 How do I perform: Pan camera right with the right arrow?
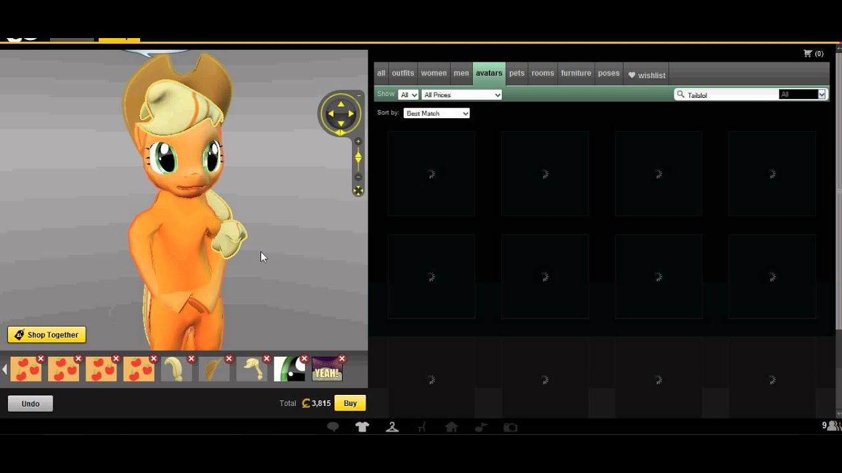(x=351, y=114)
